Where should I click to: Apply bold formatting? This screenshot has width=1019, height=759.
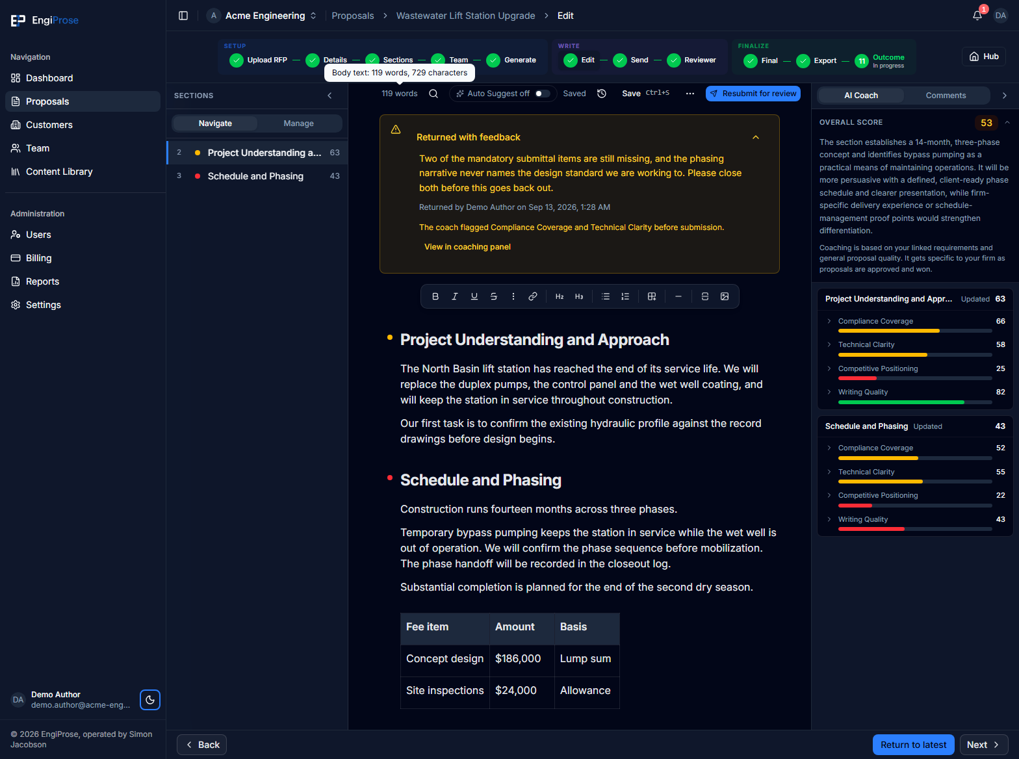coord(435,296)
